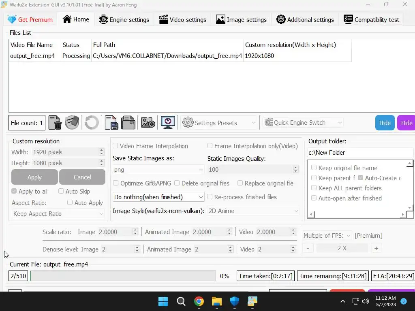Click the output options vertical scrollbar
This screenshot has height=311, width=415.
coord(409,185)
